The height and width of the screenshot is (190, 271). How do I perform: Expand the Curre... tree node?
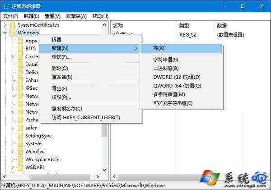point(13,56)
